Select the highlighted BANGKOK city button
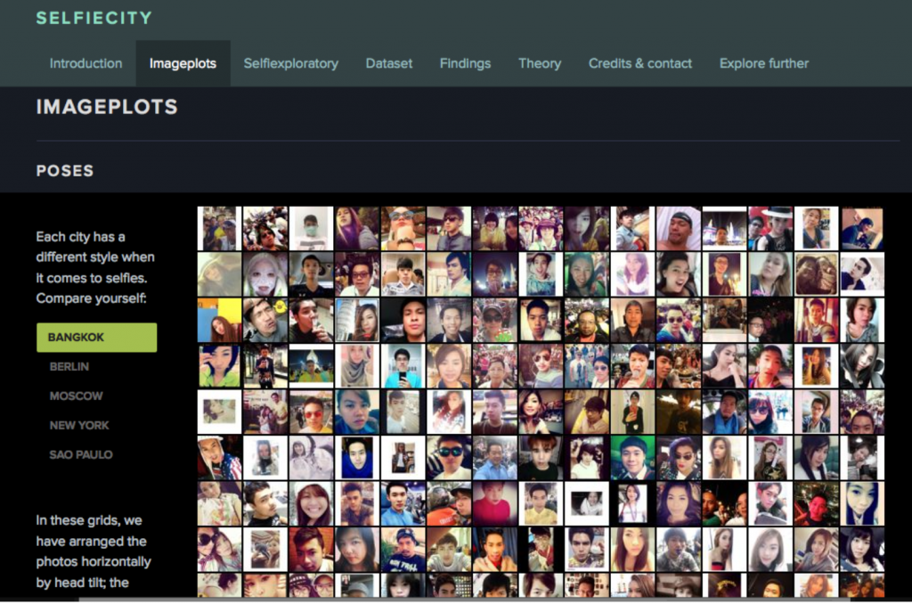Viewport: 912px width, 604px height. (x=96, y=338)
